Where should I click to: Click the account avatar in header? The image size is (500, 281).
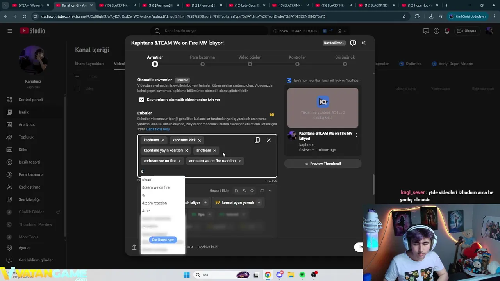pyautogui.click(x=489, y=31)
